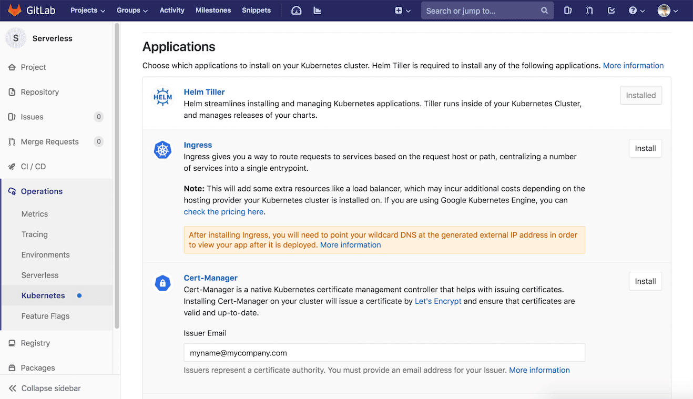Open the Issues icon in the top bar
This screenshot has height=399, width=693.
click(567, 10)
